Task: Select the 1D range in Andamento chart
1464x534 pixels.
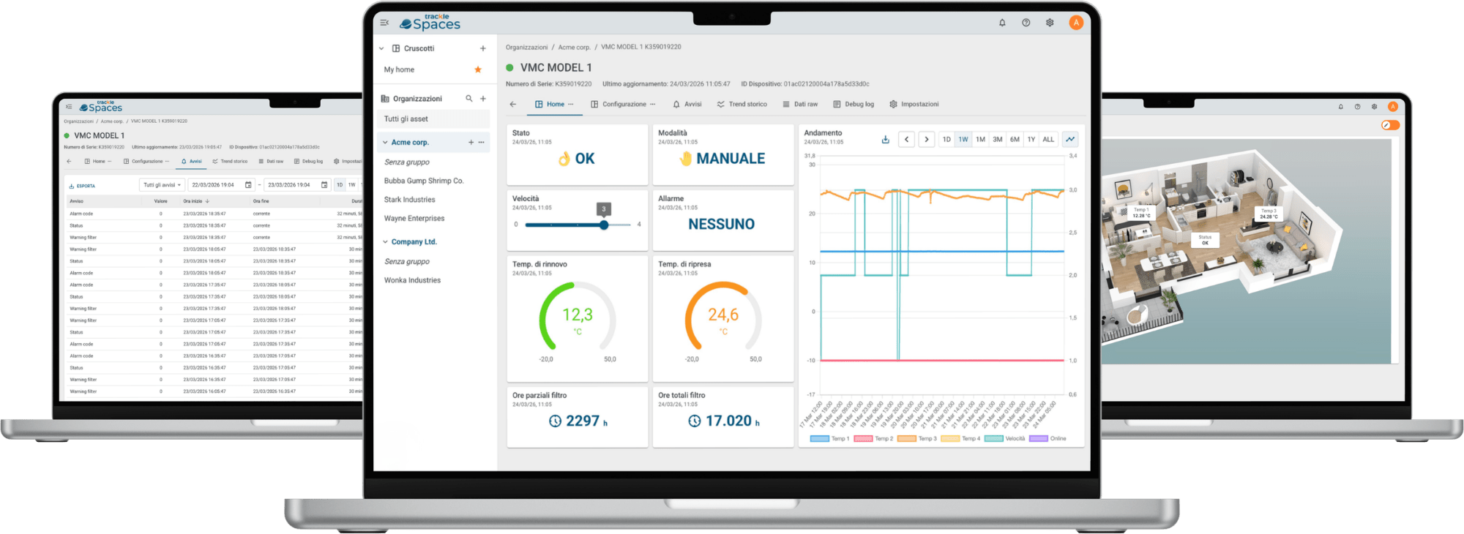Action: (946, 139)
